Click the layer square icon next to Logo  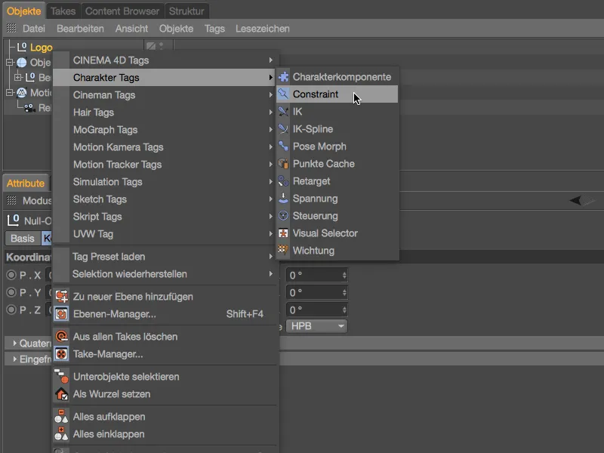(x=151, y=46)
